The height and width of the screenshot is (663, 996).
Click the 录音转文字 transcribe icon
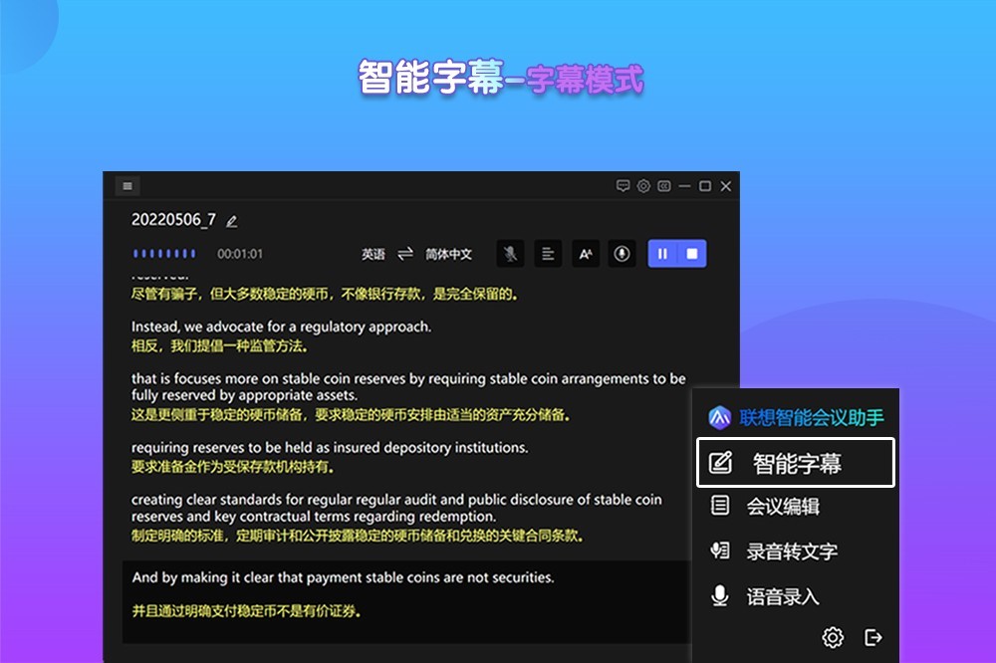click(720, 550)
